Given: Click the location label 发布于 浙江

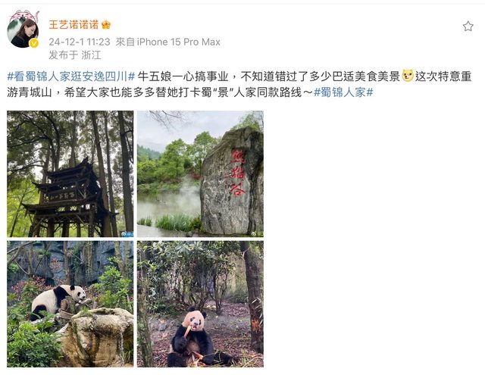Looking at the screenshot, I should point(75,55).
